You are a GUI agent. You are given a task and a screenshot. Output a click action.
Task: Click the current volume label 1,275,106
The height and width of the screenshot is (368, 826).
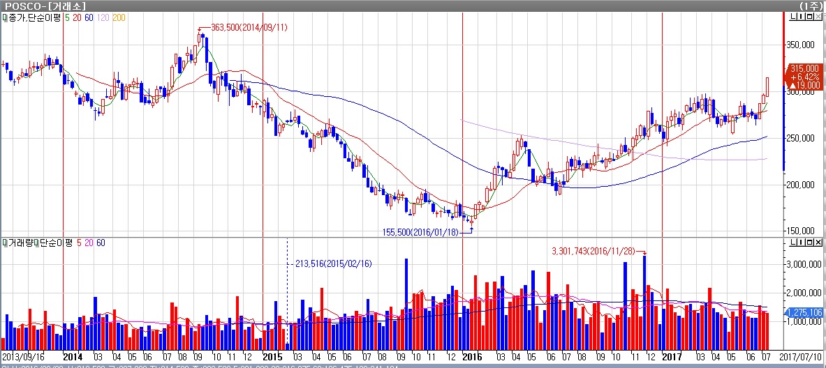click(804, 312)
